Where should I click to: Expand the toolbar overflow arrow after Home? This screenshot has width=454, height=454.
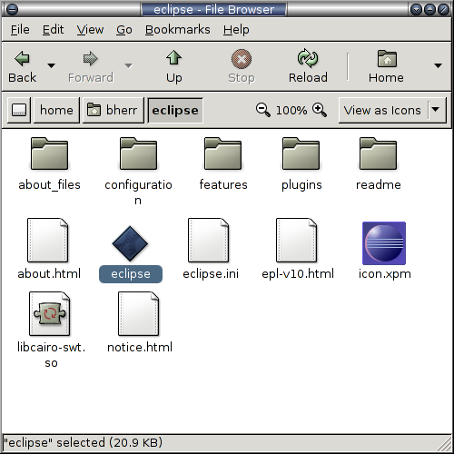click(x=438, y=65)
